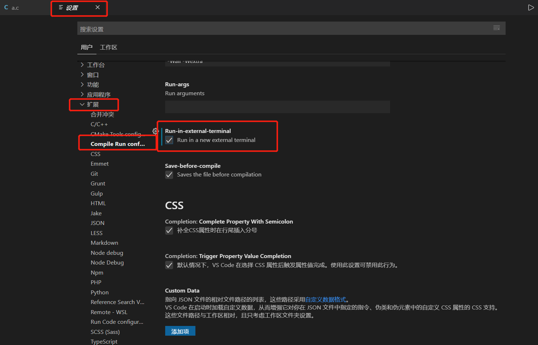The height and width of the screenshot is (345, 538).
Task: Open the settings filter icon in search bar
Action: click(497, 28)
